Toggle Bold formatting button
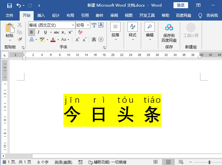Screen dimensions: 222x165 31,32
